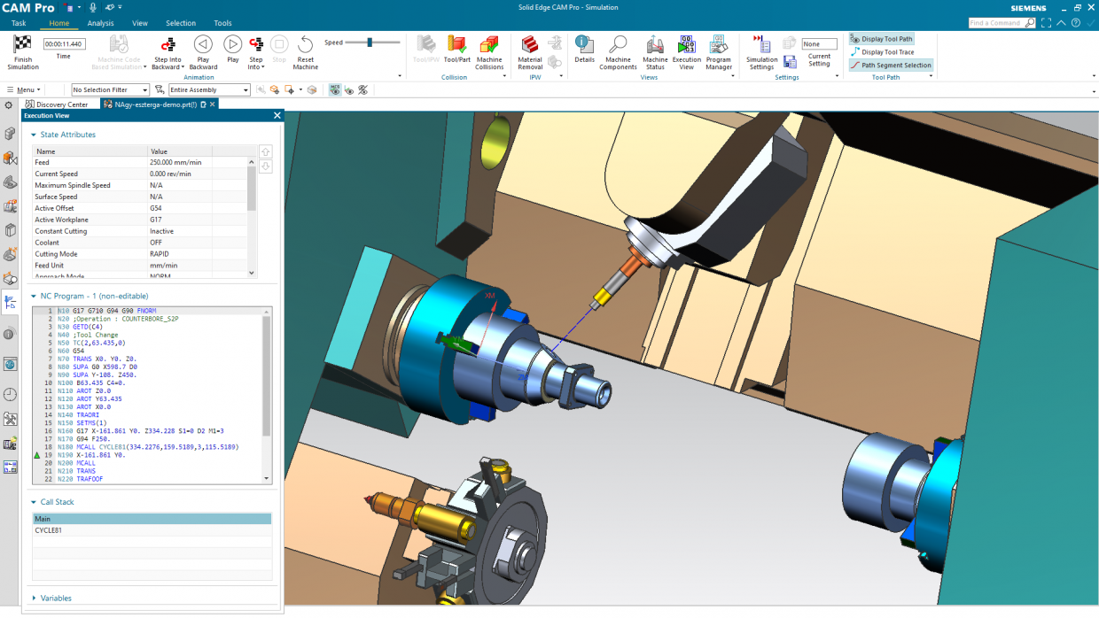
Task: Adjust the simulation Speed slider
Action: pos(370,42)
